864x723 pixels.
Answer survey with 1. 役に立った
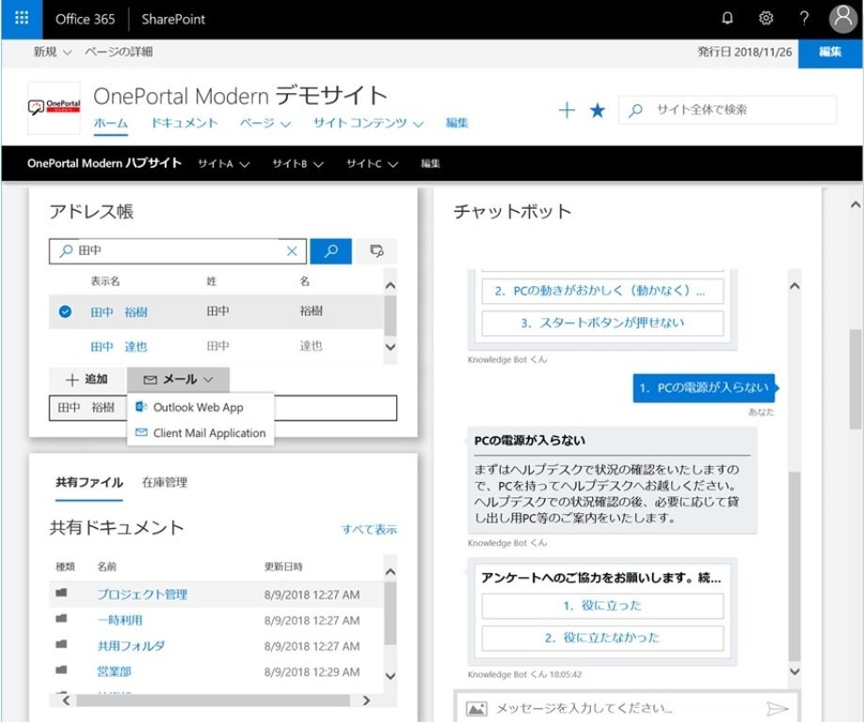(x=602, y=606)
